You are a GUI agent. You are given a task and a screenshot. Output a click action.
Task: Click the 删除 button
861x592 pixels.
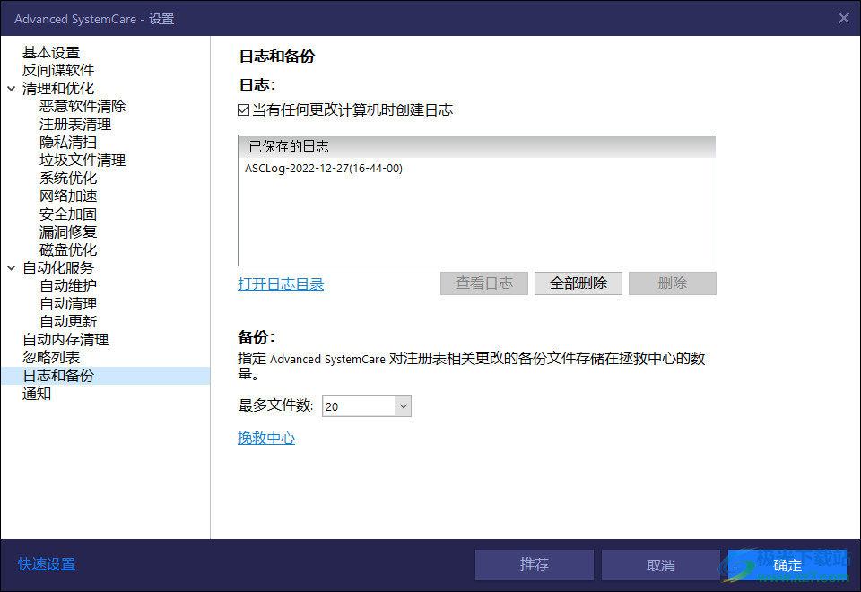pyautogui.click(x=672, y=283)
